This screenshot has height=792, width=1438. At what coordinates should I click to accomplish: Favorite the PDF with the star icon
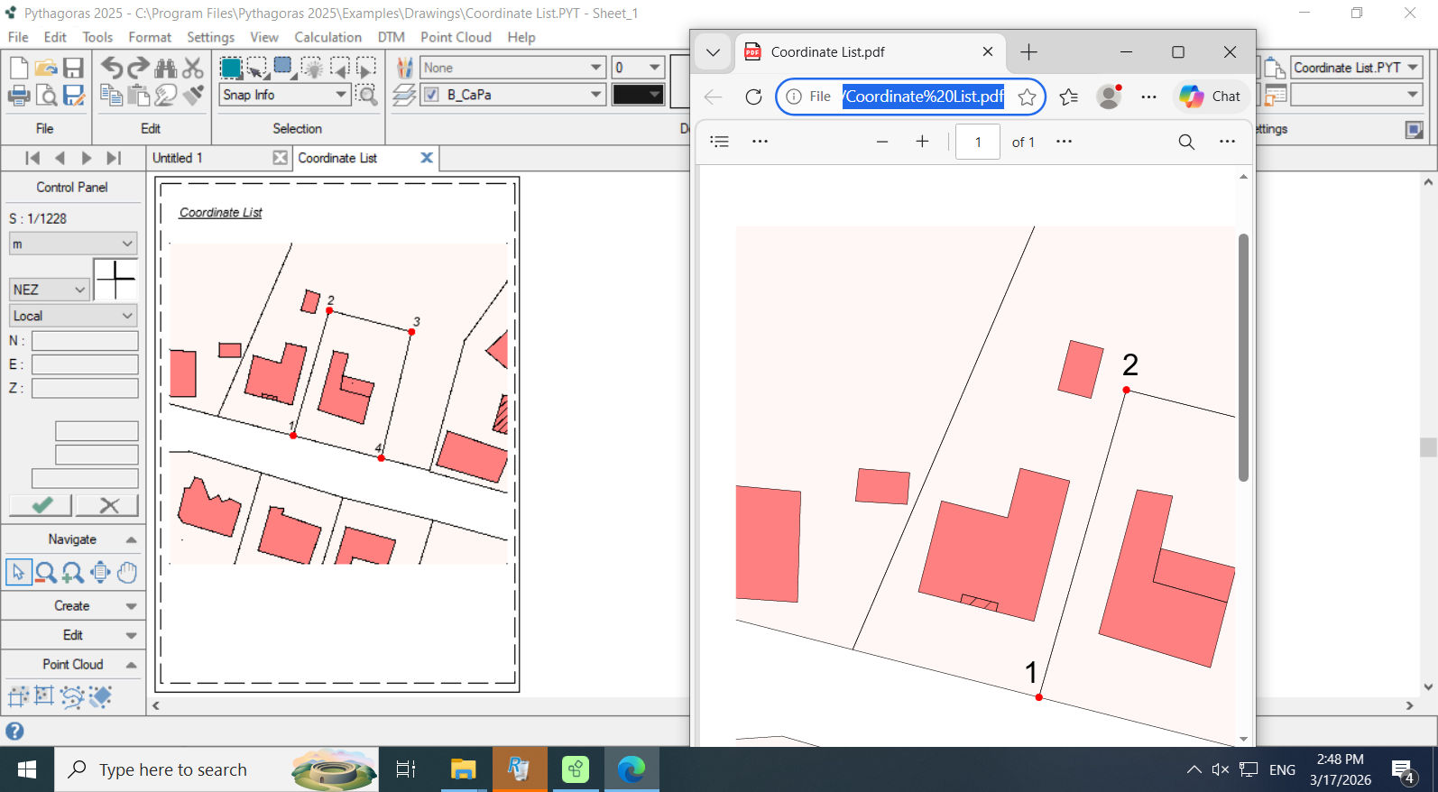(1027, 97)
